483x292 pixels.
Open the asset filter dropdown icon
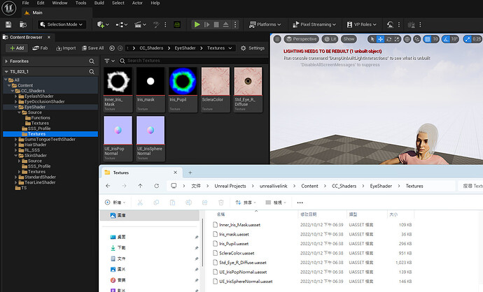click(x=109, y=61)
